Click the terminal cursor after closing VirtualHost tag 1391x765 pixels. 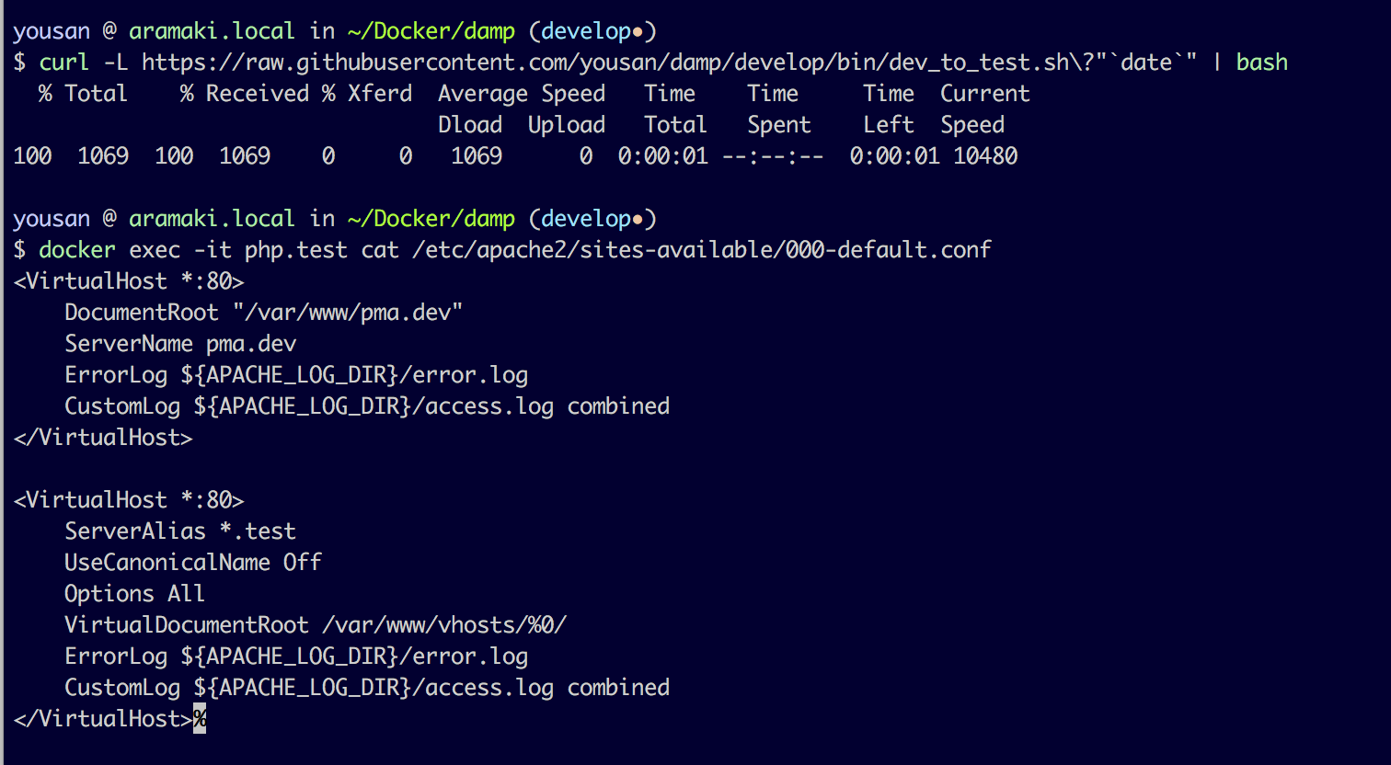click(x=200, y=719)
